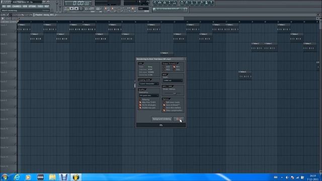322x181 pixels.
Task: Click the 'Start rendering' hint bar text
Action: pyautogui.click(x=10, y=10)
